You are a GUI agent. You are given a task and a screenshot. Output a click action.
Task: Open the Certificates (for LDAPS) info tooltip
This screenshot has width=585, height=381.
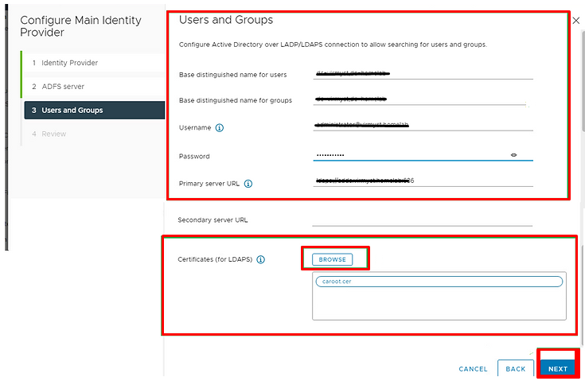tap(261, 259)
